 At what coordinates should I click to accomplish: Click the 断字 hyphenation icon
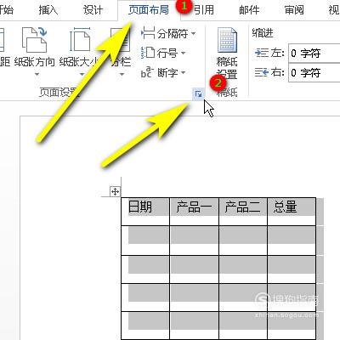point(147,72)
